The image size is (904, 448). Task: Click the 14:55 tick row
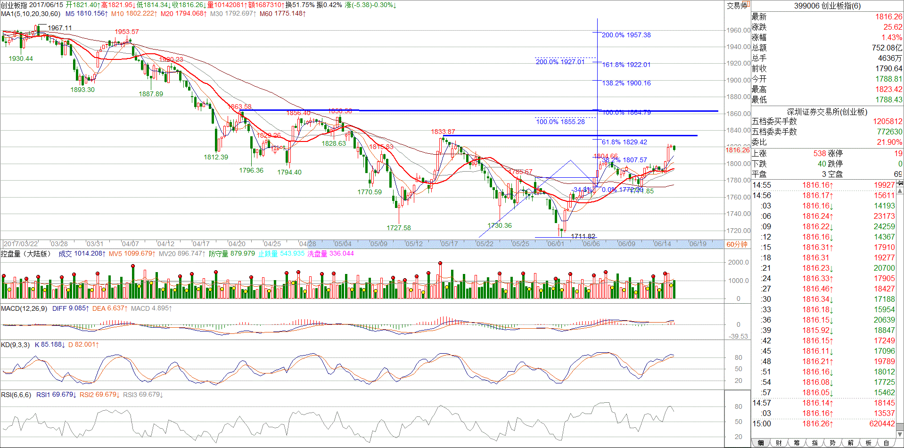pyautogui.click(x=823, y=185)
